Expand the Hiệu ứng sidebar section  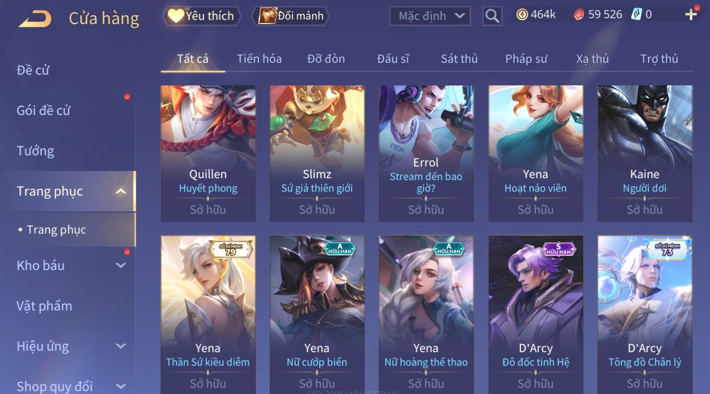[121, 346]
